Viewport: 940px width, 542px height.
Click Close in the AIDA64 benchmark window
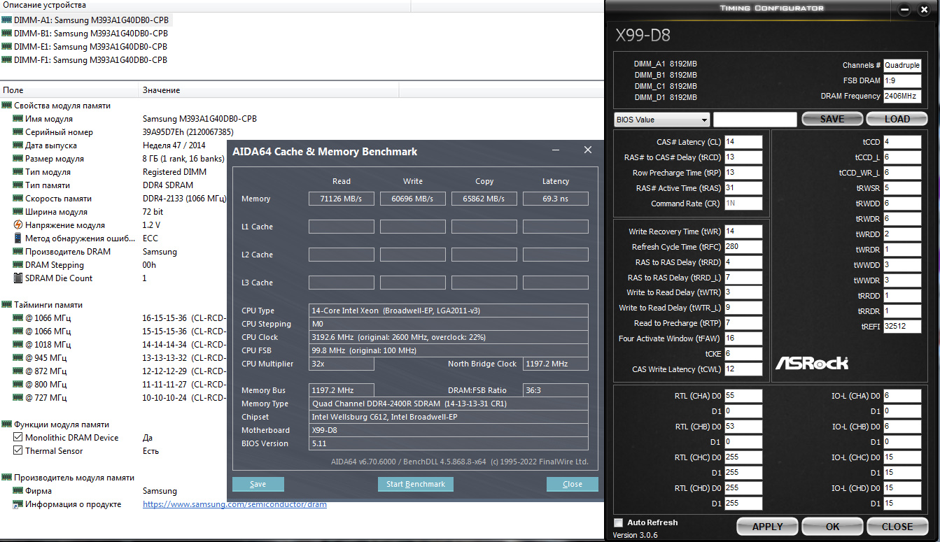point(573,484)
